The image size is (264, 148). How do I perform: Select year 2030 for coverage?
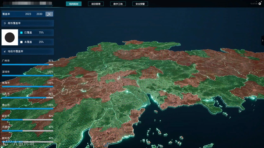(x=39, y=14)
